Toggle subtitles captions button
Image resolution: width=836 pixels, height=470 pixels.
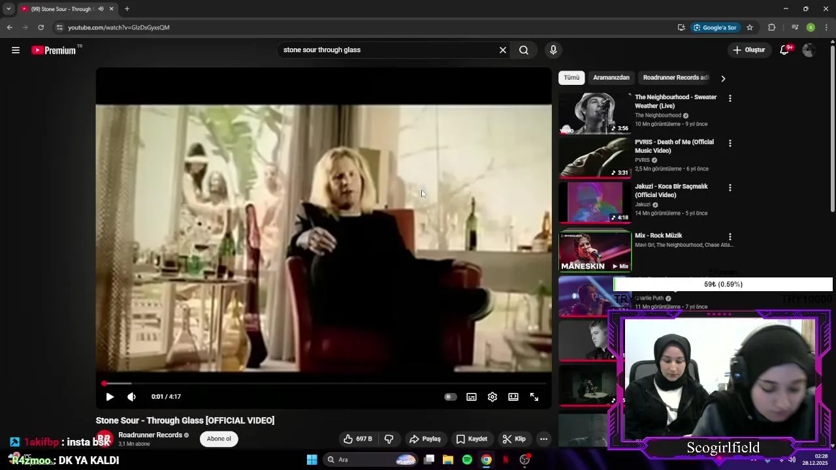(472, 397)
